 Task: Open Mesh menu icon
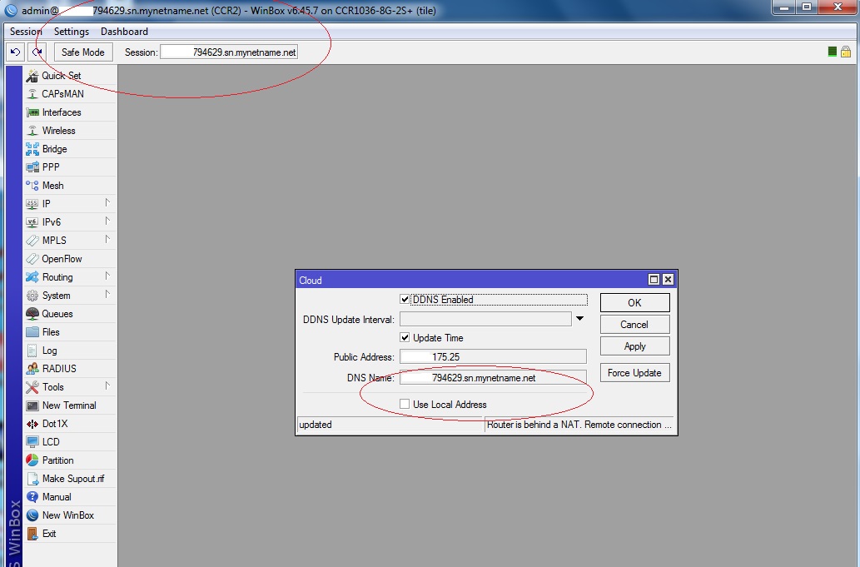[32, 186]
